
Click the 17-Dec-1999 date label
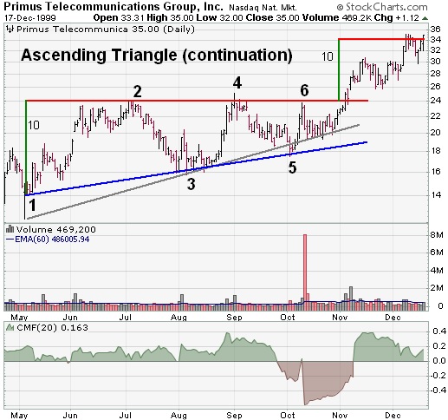[30, 18]
